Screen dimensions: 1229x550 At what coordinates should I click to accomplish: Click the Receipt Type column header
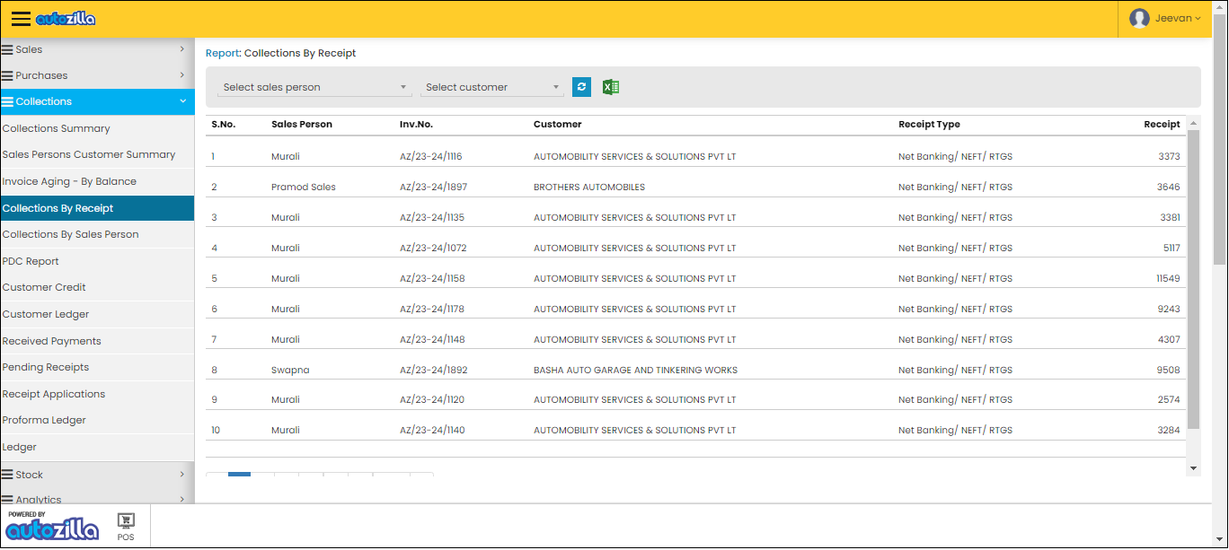point(929,125)
